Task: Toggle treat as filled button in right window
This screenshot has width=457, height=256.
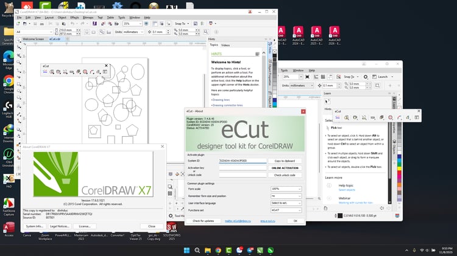Action: coord(377,86)
